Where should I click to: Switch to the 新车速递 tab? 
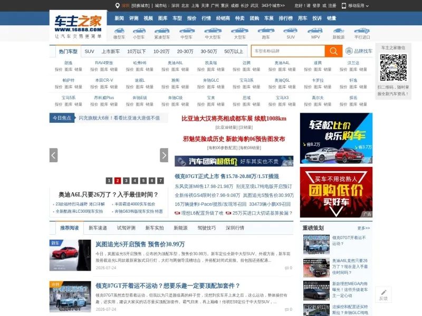pyautogui.click(x=98, y=228)
